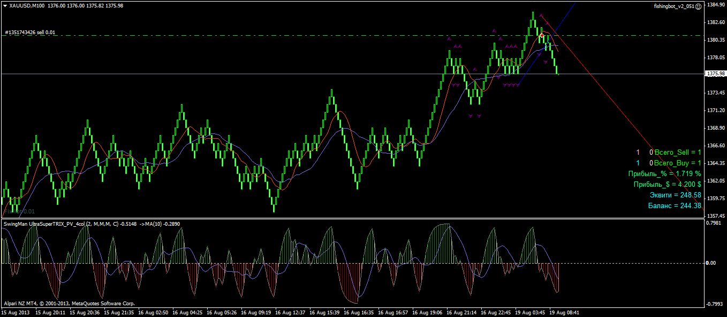Click the 16 Aug 02:50 time axis label
Image resolution: width=727 pixels, height=317 pixels.
(154, 312)
